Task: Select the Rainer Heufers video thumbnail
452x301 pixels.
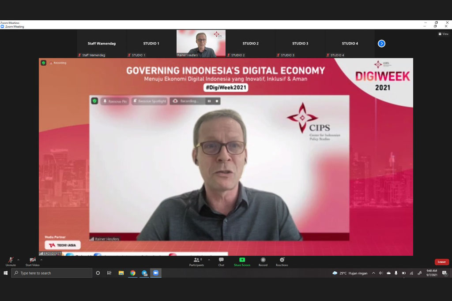Action: click(201, 44)
